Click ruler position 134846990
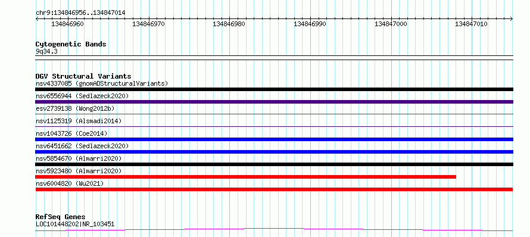The height and width of the screenshot is (237, 530). coord(310,24)
